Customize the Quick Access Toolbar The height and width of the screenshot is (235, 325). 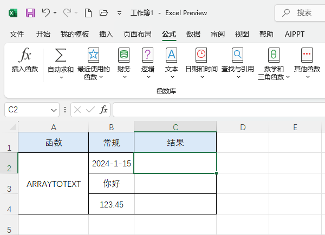tap(119, 13)
